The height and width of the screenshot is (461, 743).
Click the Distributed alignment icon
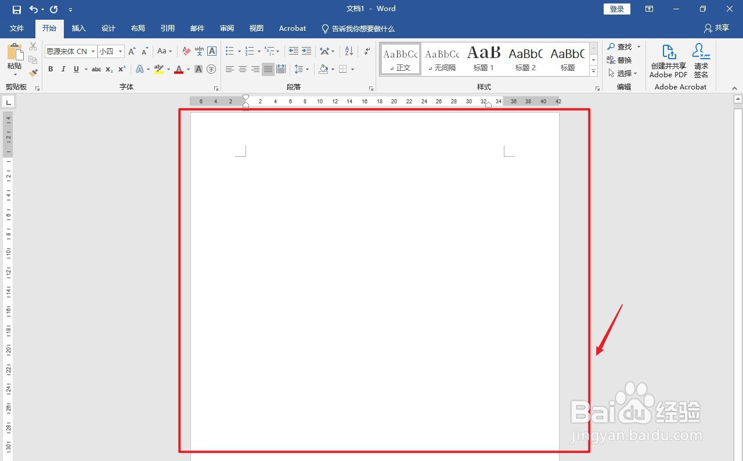[281, 69]
